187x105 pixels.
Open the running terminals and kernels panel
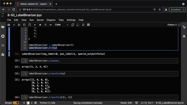[x=3, y=36]
